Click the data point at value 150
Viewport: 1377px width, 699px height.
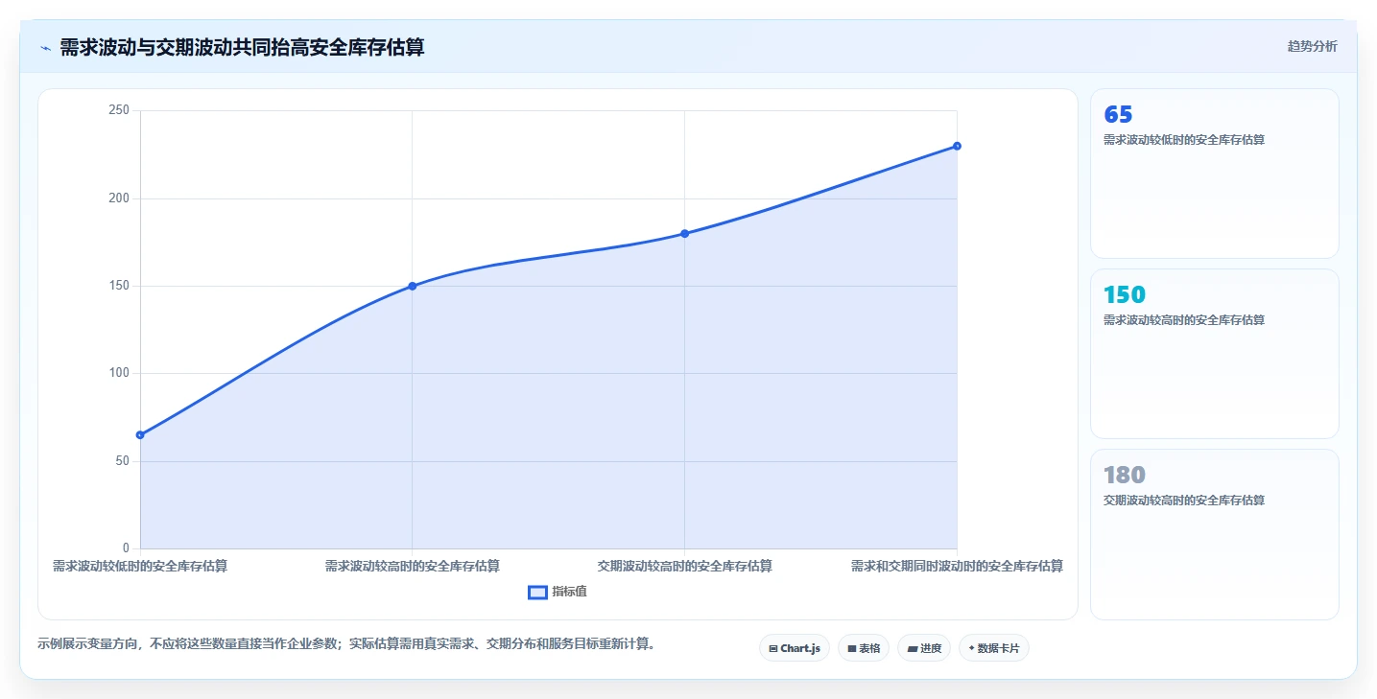(x=413, y=286)
